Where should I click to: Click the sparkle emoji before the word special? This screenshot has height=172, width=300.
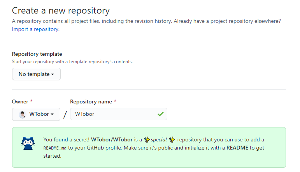tap(147, 139)
